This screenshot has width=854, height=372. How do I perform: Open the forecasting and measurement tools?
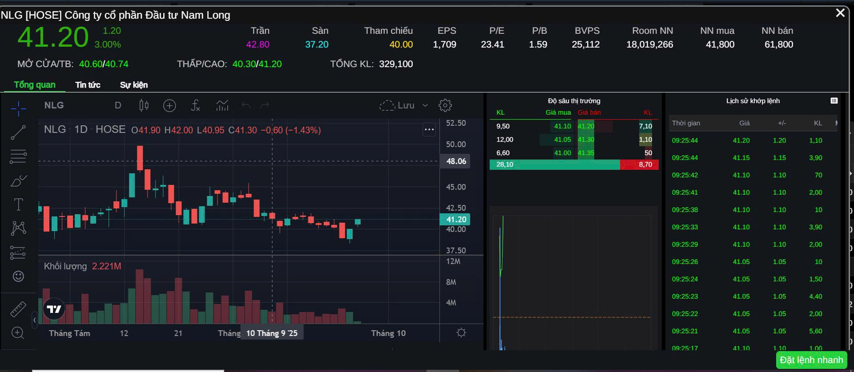[18, 252]
